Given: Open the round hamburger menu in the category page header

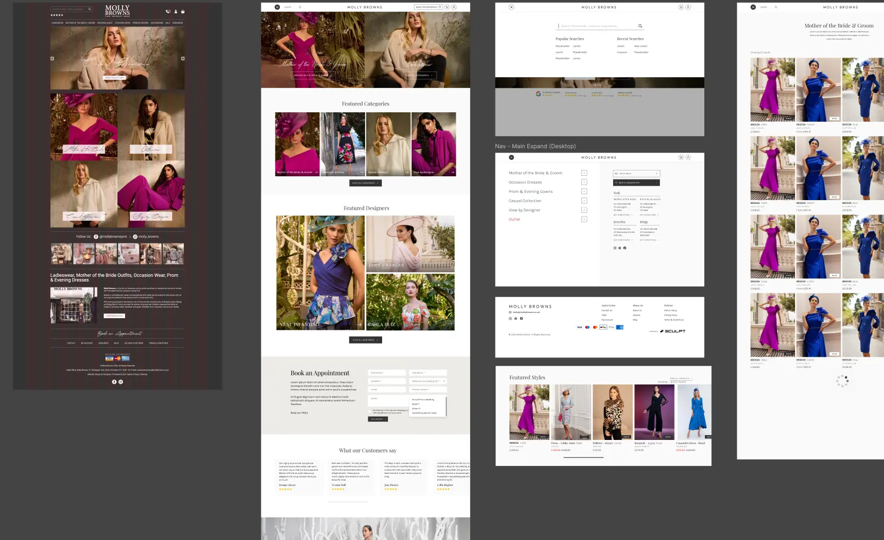Looking at the screenshot, I should (753, 7).
